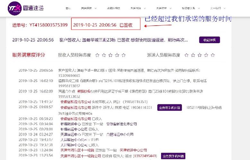Expand the 投资者关系 menu chevron
The image size is (250, 160).
point(199,8)
